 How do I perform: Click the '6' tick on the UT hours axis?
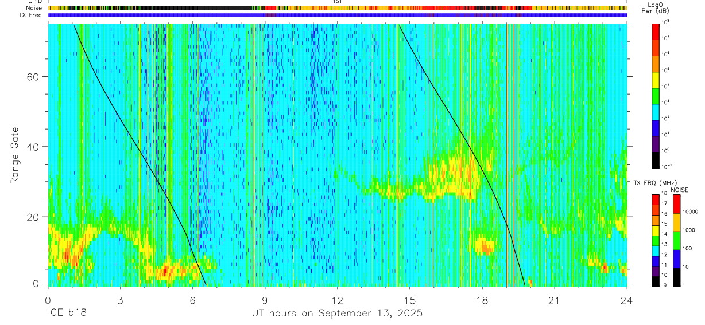[192, 300]
